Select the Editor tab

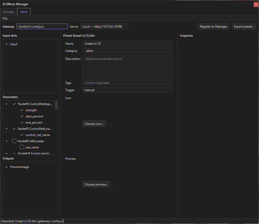(24, 12)
